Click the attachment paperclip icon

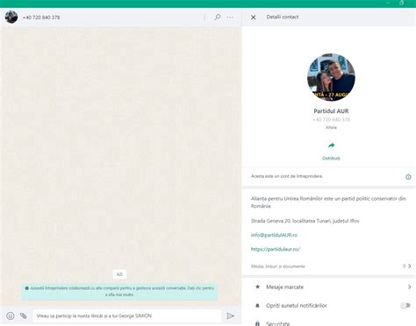(24, 315)
